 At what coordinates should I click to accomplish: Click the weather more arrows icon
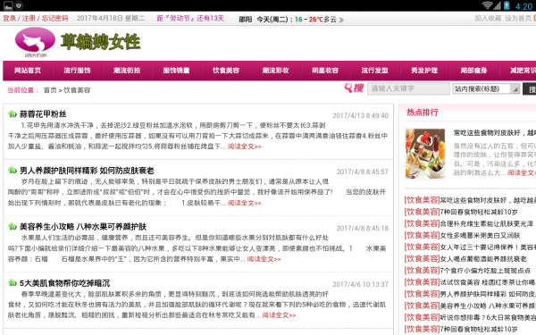[341, 20]
